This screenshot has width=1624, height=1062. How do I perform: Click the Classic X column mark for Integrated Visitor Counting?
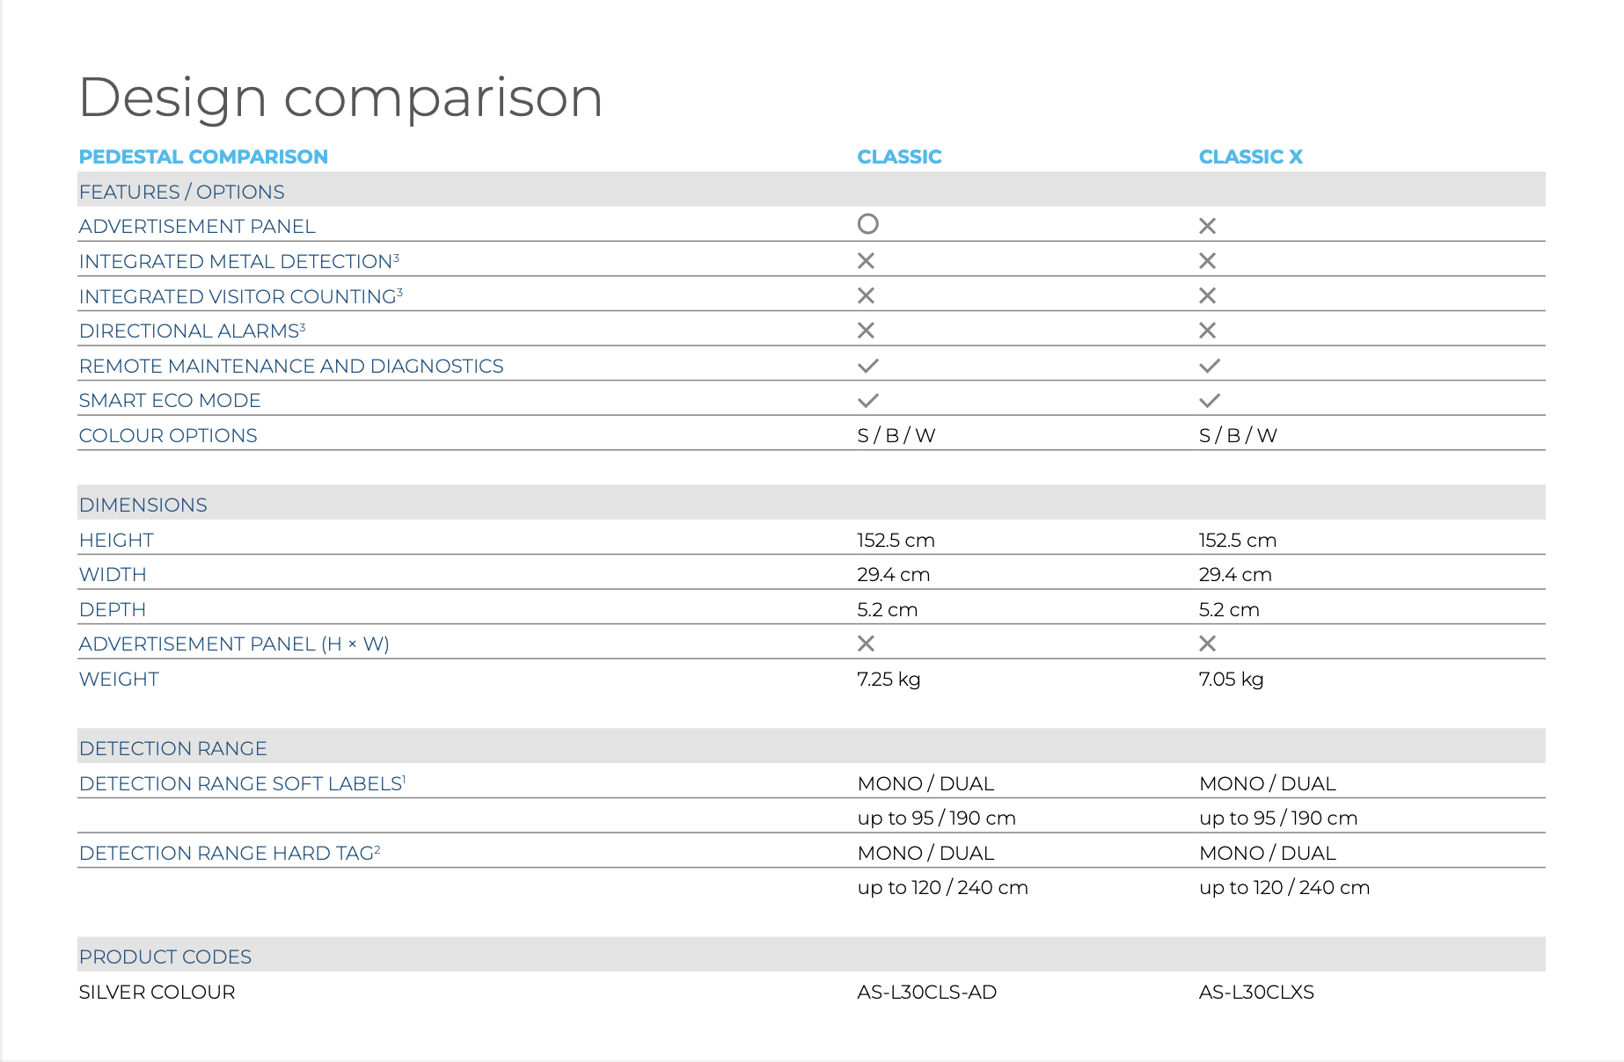tap(1207, 295)
